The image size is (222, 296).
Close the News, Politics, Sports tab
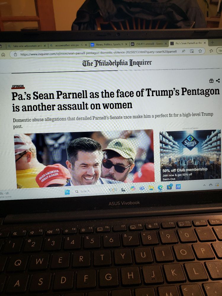[126, 44]
